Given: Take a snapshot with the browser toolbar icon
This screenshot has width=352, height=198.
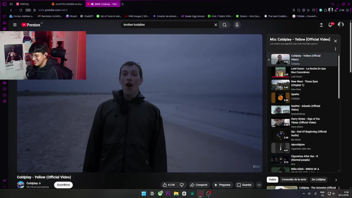Looking at the screenshot, I should point(299,10).
